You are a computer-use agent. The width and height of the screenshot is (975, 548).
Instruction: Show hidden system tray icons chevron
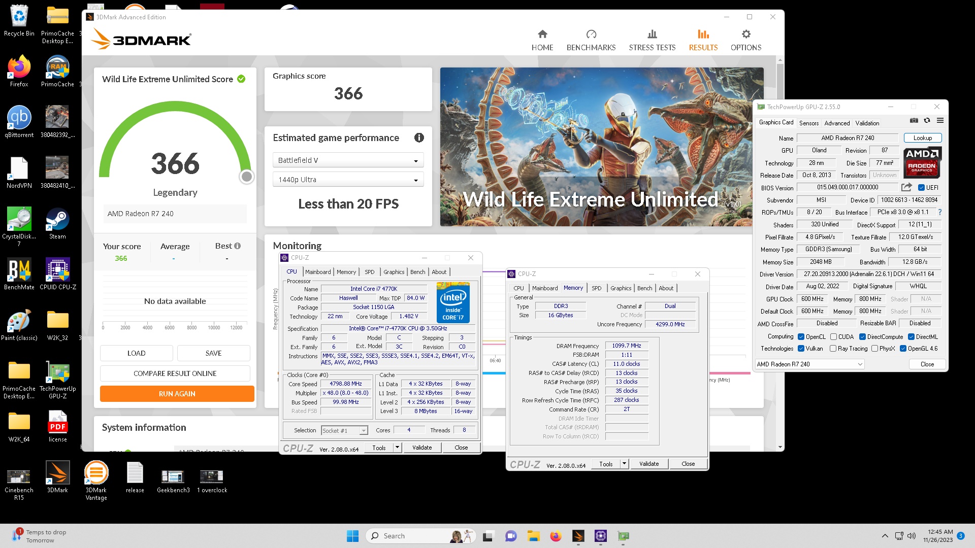tap(885, 536)
